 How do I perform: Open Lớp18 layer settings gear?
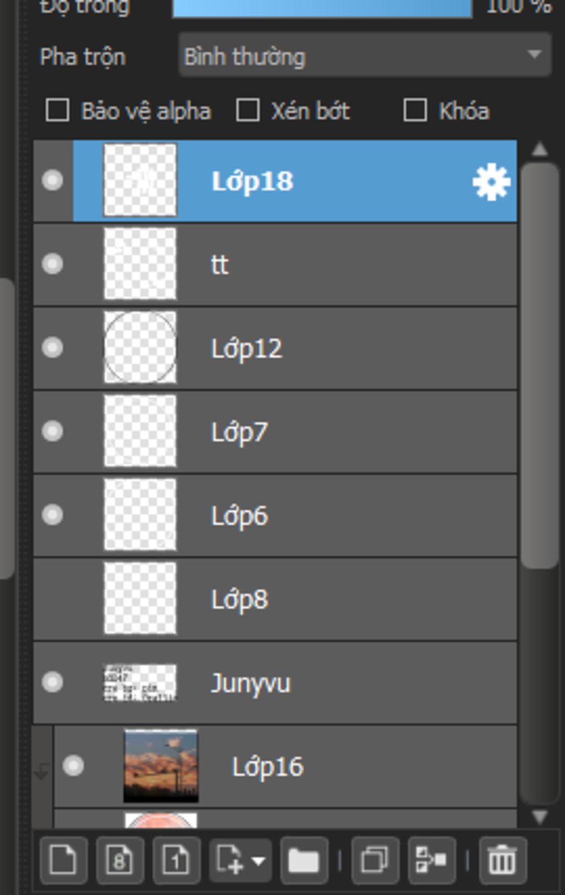(x=491, y=181)
